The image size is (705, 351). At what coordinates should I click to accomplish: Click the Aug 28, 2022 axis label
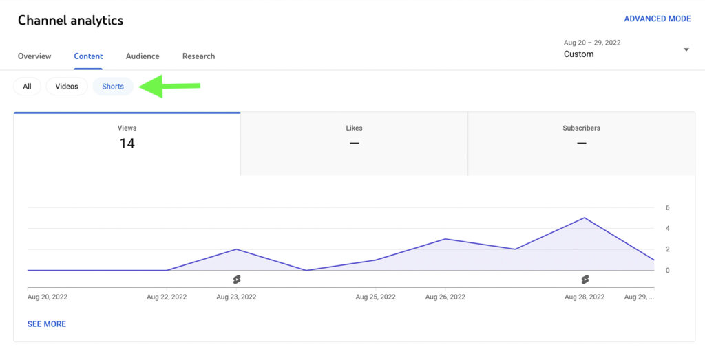coord(585,297)
